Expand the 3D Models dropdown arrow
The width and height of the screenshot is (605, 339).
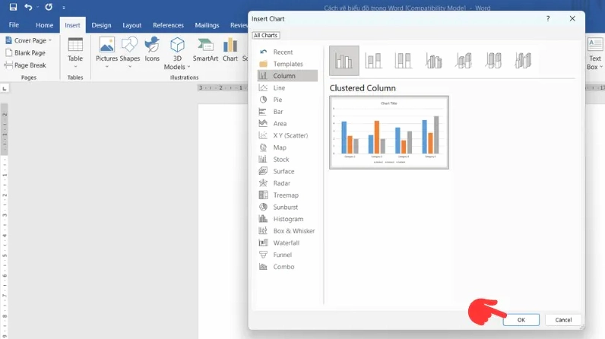188,67
